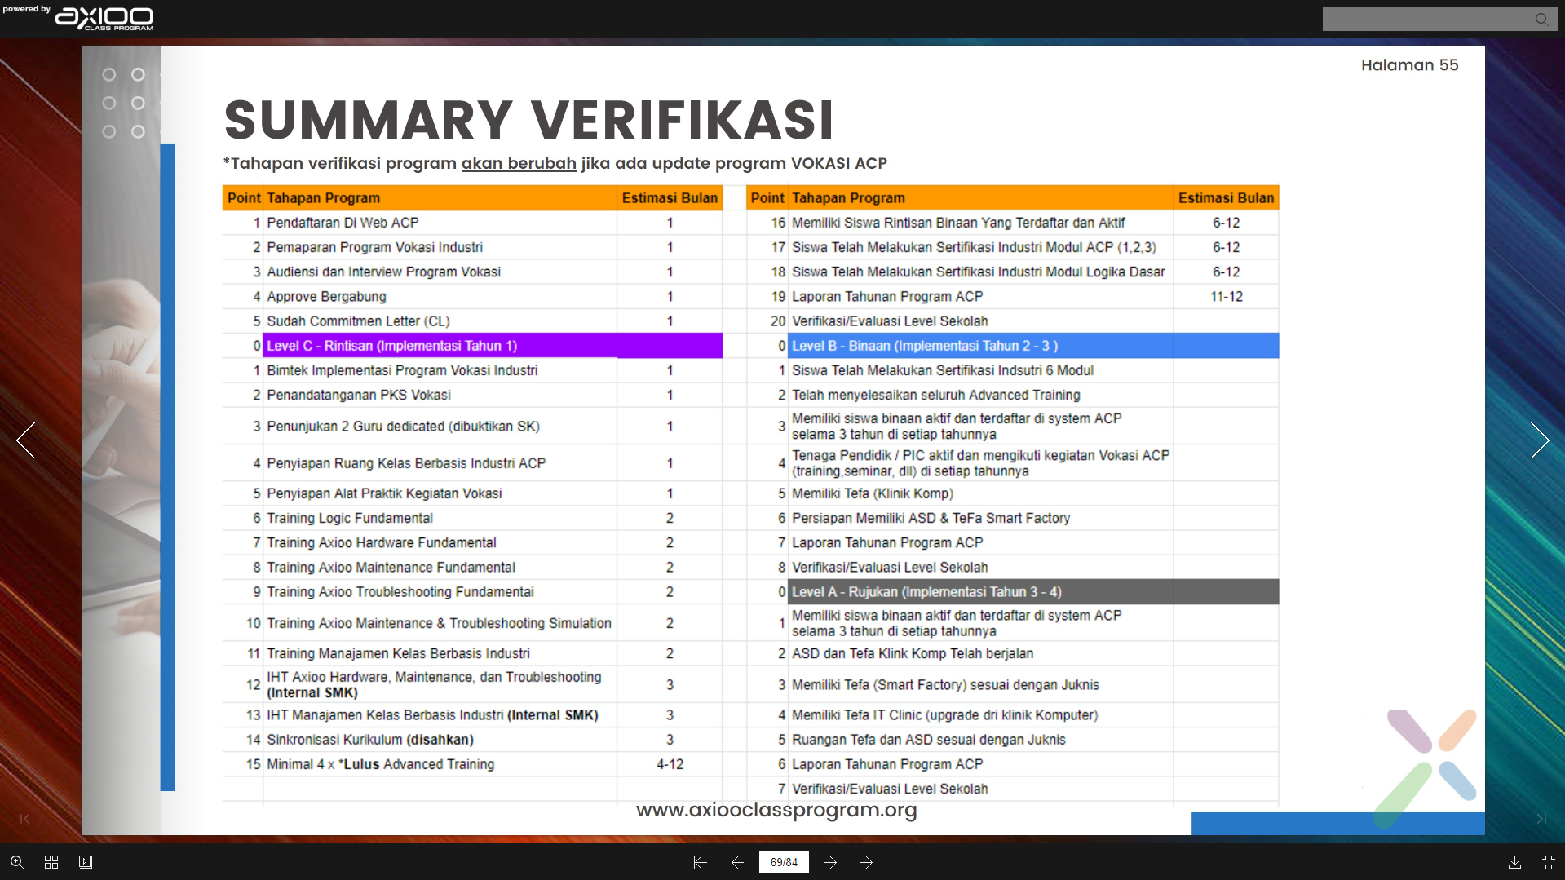1565x880 pixels.
Task: Jump to the first page in bottom bar
Action: [x=700, y=862]
